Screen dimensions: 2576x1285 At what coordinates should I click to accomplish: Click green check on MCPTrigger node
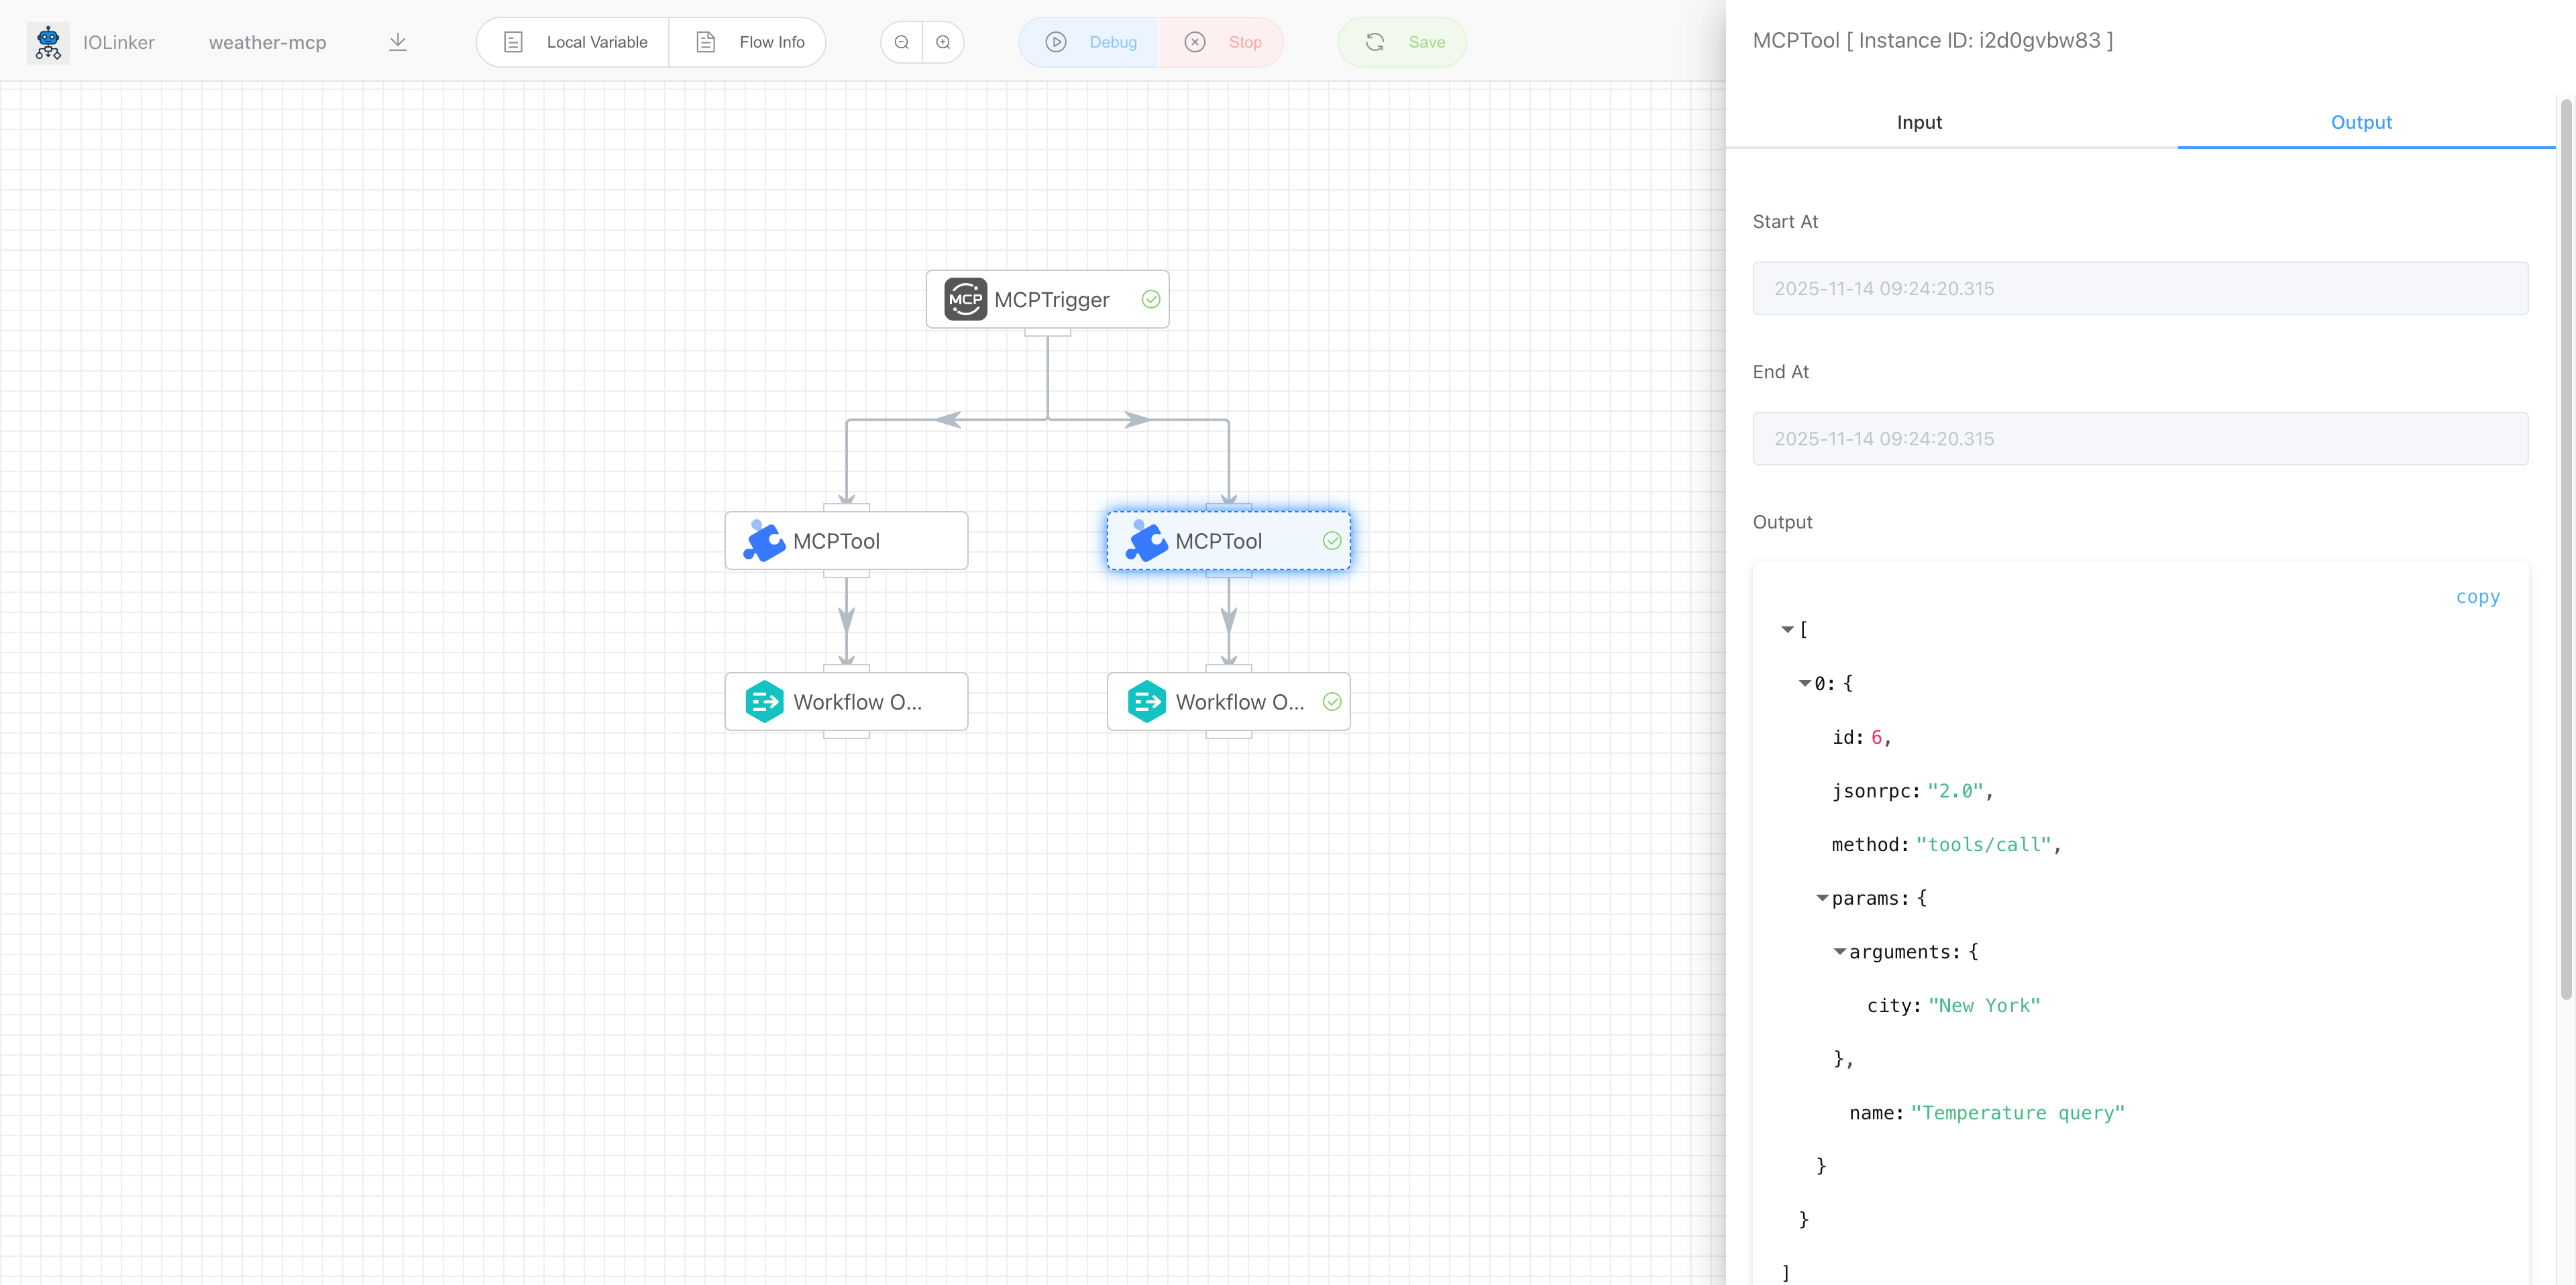pos(1151,299)
